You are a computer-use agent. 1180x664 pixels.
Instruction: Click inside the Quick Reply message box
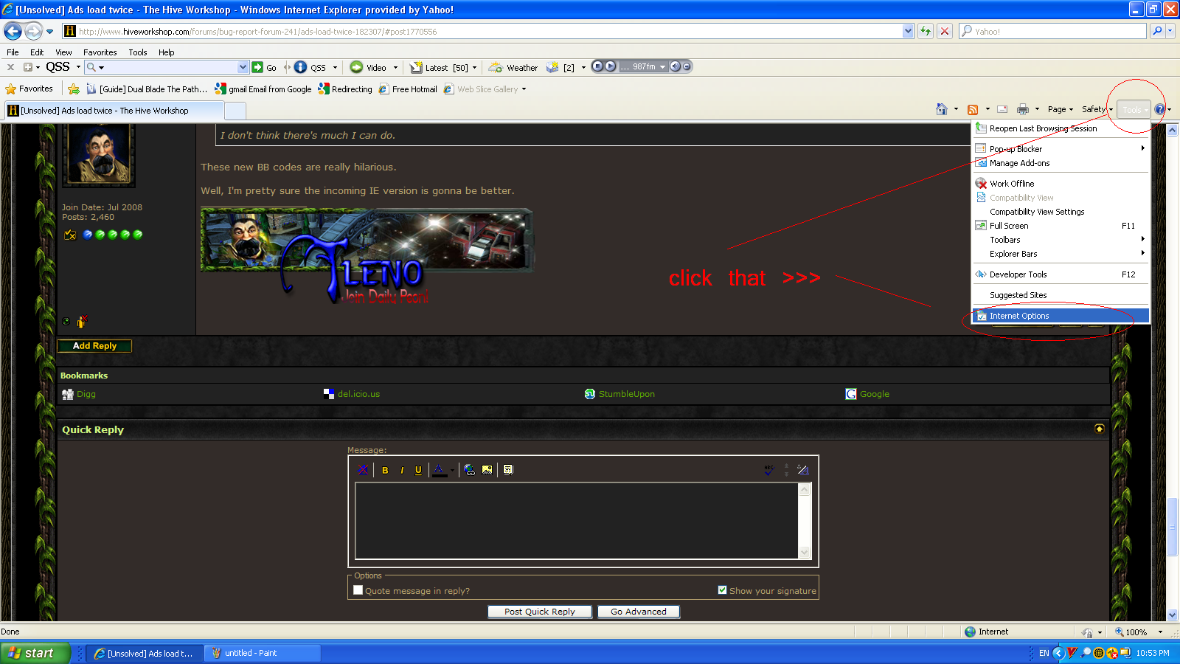coord(577,521)
